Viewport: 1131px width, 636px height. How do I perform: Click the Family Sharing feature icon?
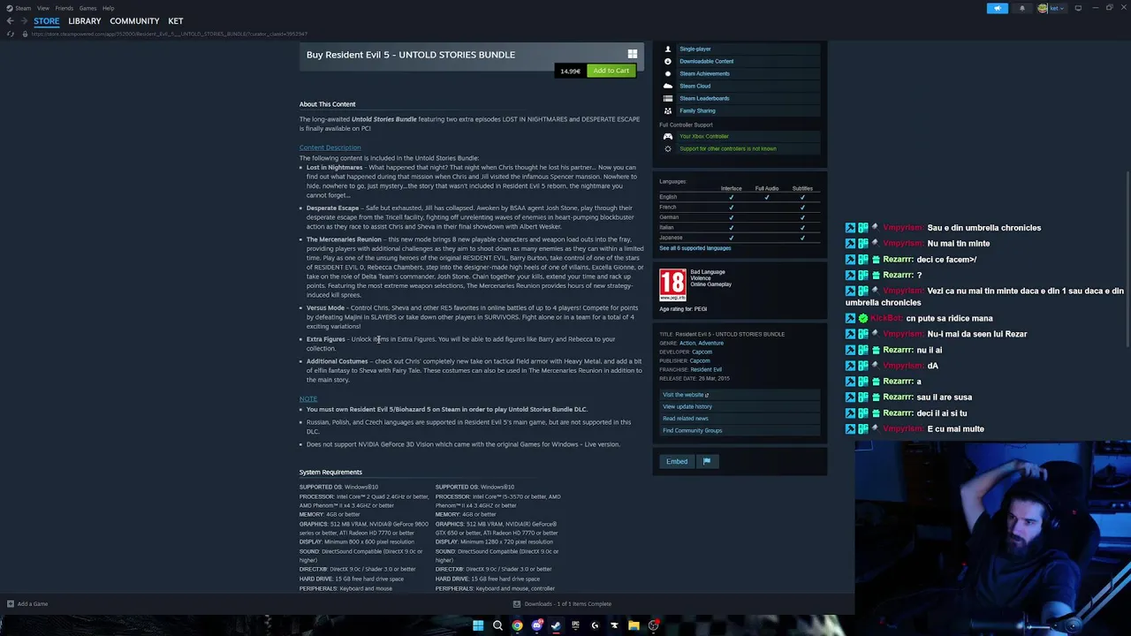click(x=667, y=110)
